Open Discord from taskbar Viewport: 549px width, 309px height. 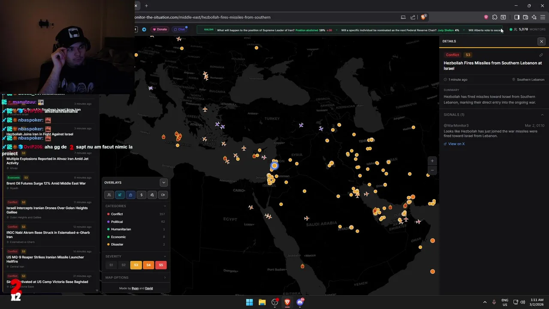(300, 302)
